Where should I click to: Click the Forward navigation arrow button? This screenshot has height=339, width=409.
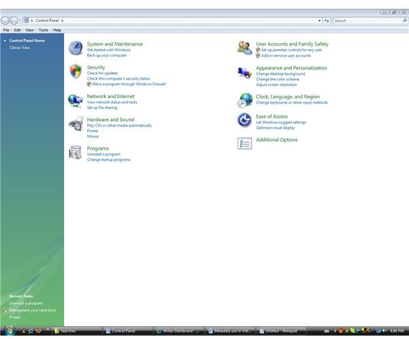(x=14, y=20)
